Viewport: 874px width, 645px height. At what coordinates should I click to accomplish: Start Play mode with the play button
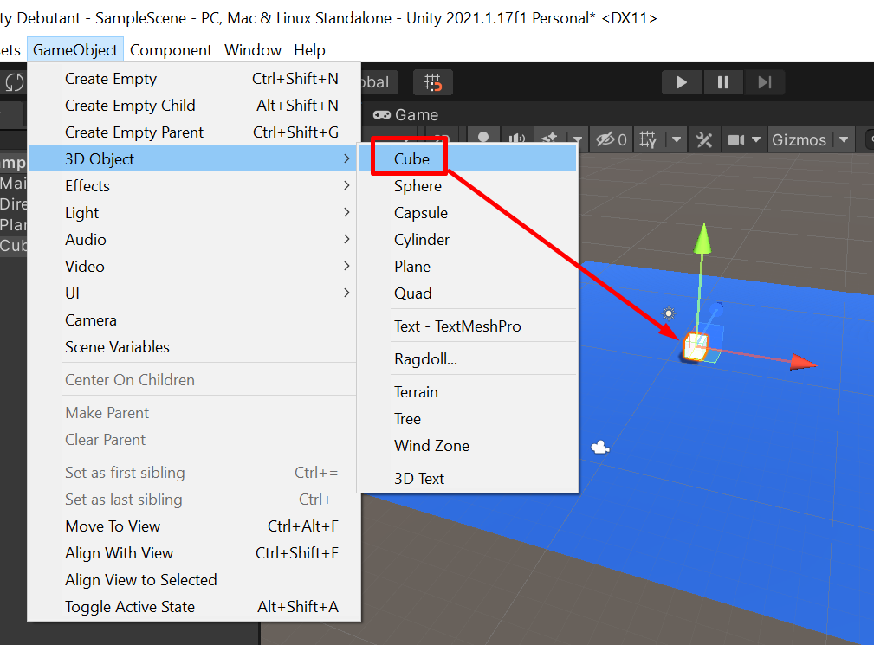(x=681, y=82)
